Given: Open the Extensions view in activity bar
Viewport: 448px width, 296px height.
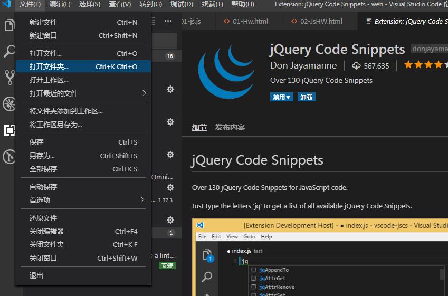Looking at the screenshot, I should pos(9,130).
